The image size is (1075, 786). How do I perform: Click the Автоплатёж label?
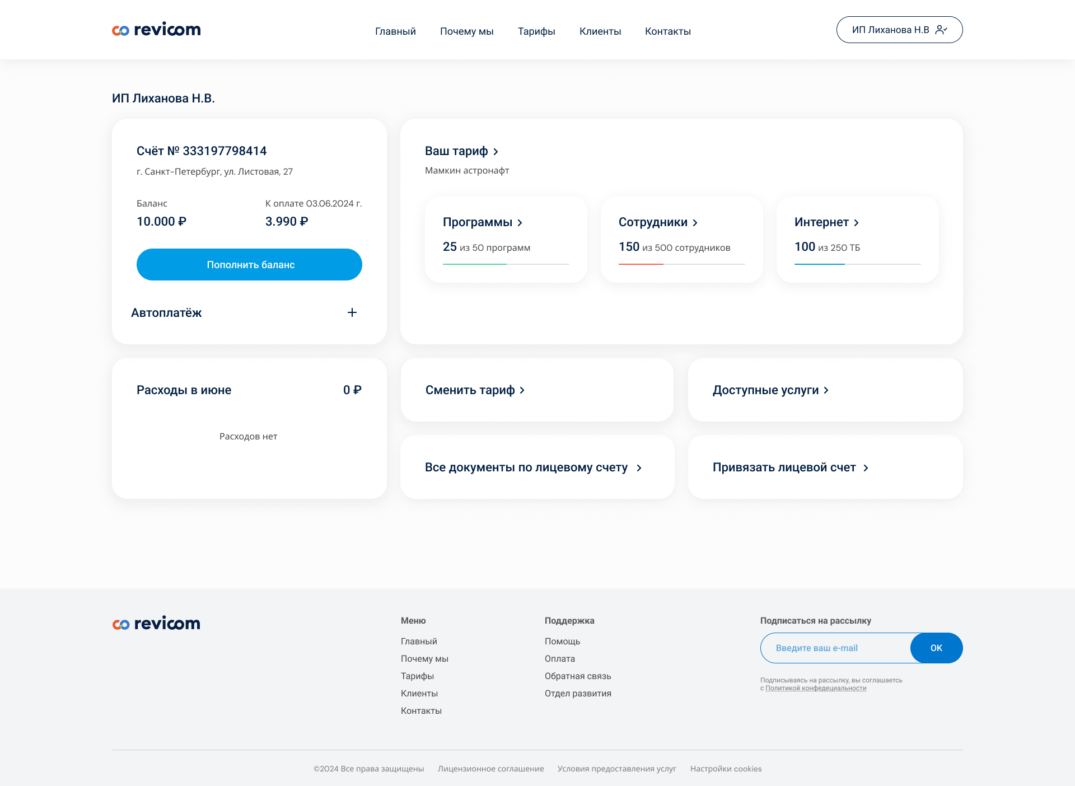[x=166, y=313]
